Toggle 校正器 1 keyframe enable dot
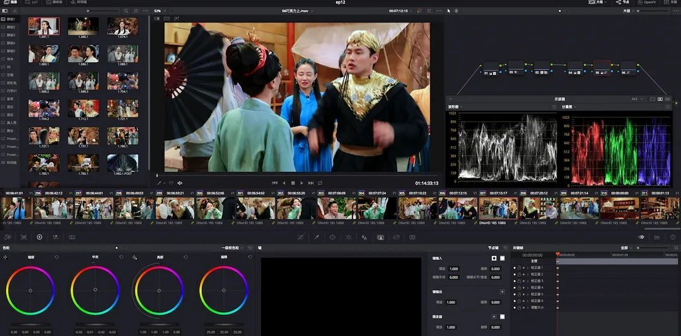Screen dimensions: 681x336 (515, 268)
